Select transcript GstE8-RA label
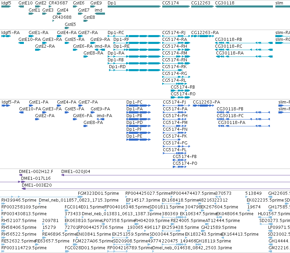Screen dimensions: 290x253 (93, 53)
